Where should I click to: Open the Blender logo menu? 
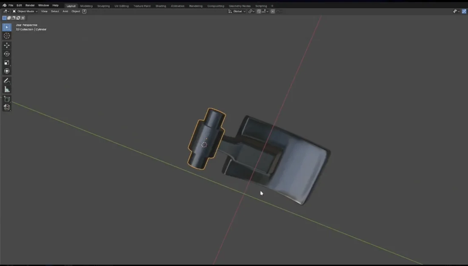[5, 6]
